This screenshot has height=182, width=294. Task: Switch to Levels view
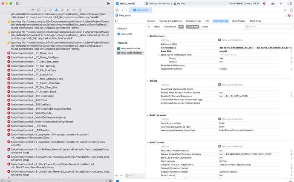pos(205,26)
